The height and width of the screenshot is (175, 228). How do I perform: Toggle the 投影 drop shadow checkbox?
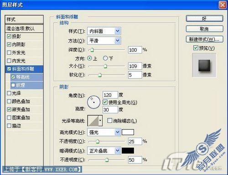(9, 36)
